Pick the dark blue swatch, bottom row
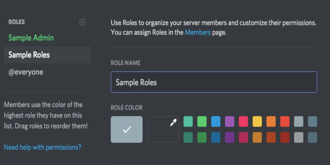Image resolution: width=330 pixels, height=165 pixels. click(216, 137)
